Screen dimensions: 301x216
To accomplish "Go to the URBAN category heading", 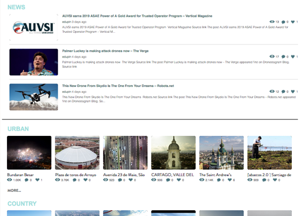I will tap(18, 129).
